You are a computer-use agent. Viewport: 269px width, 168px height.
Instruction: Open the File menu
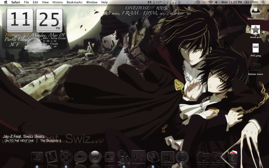coord(26,2)
